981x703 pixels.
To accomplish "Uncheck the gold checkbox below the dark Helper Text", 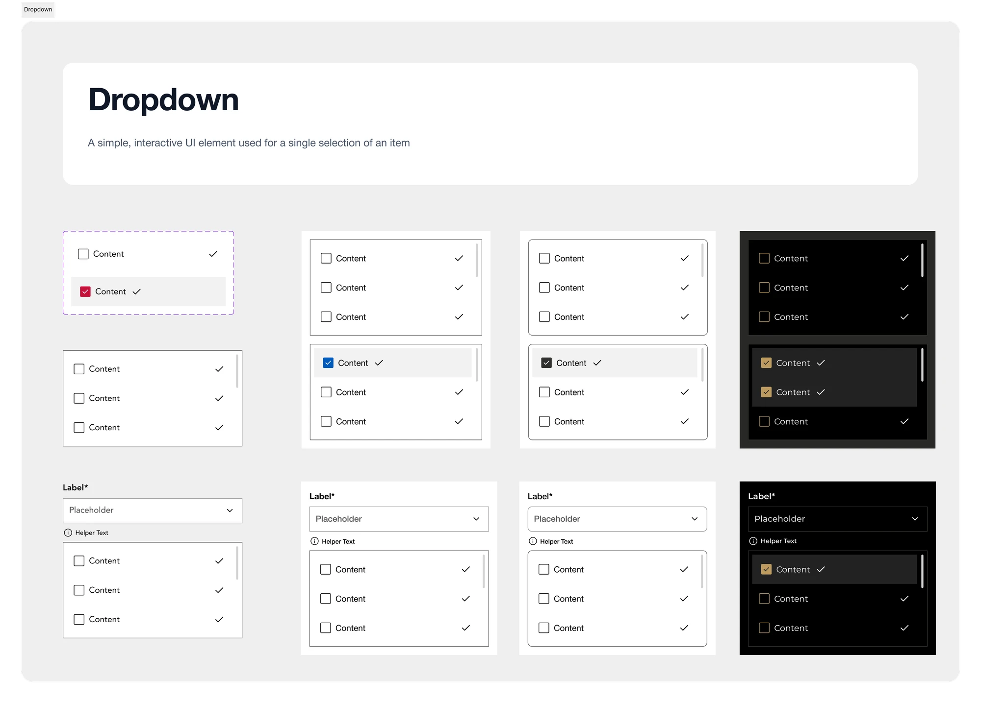I will pyautogui.click(x=766, y=569).
